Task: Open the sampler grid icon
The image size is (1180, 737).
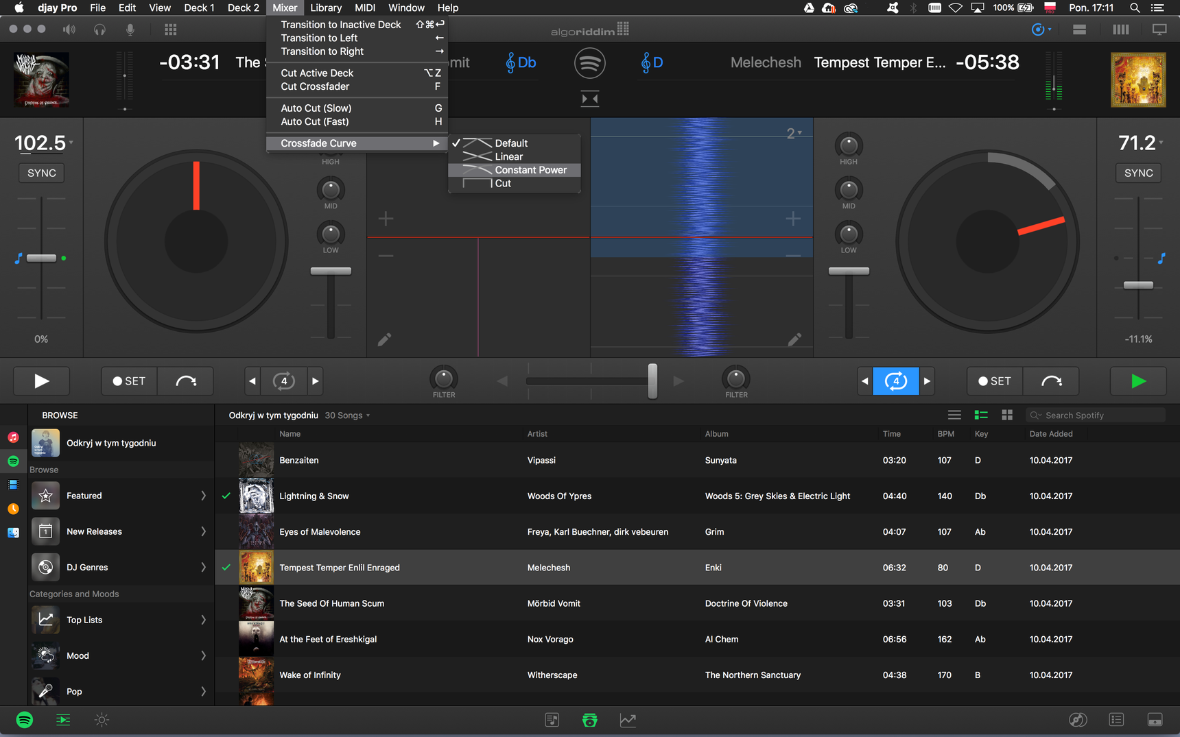Action: (x=171, y=29)
